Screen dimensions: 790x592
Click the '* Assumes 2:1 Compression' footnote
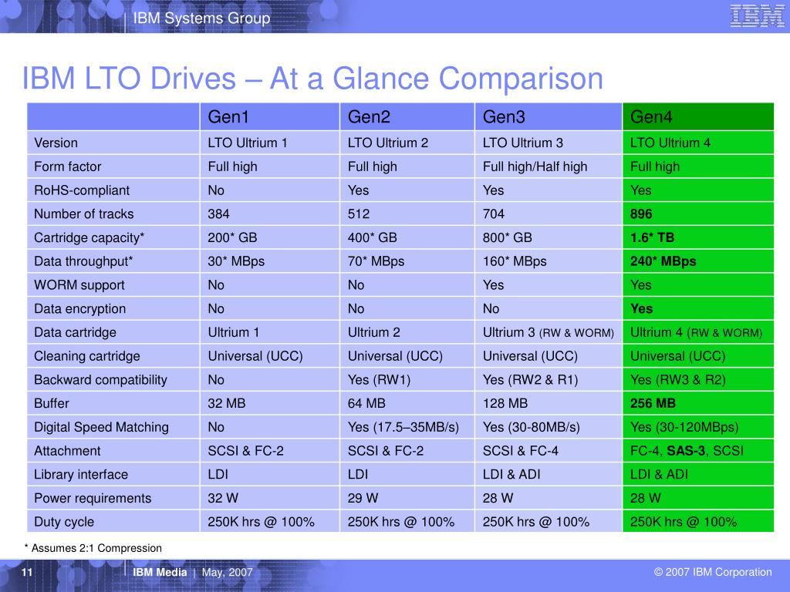pos(93,548)
